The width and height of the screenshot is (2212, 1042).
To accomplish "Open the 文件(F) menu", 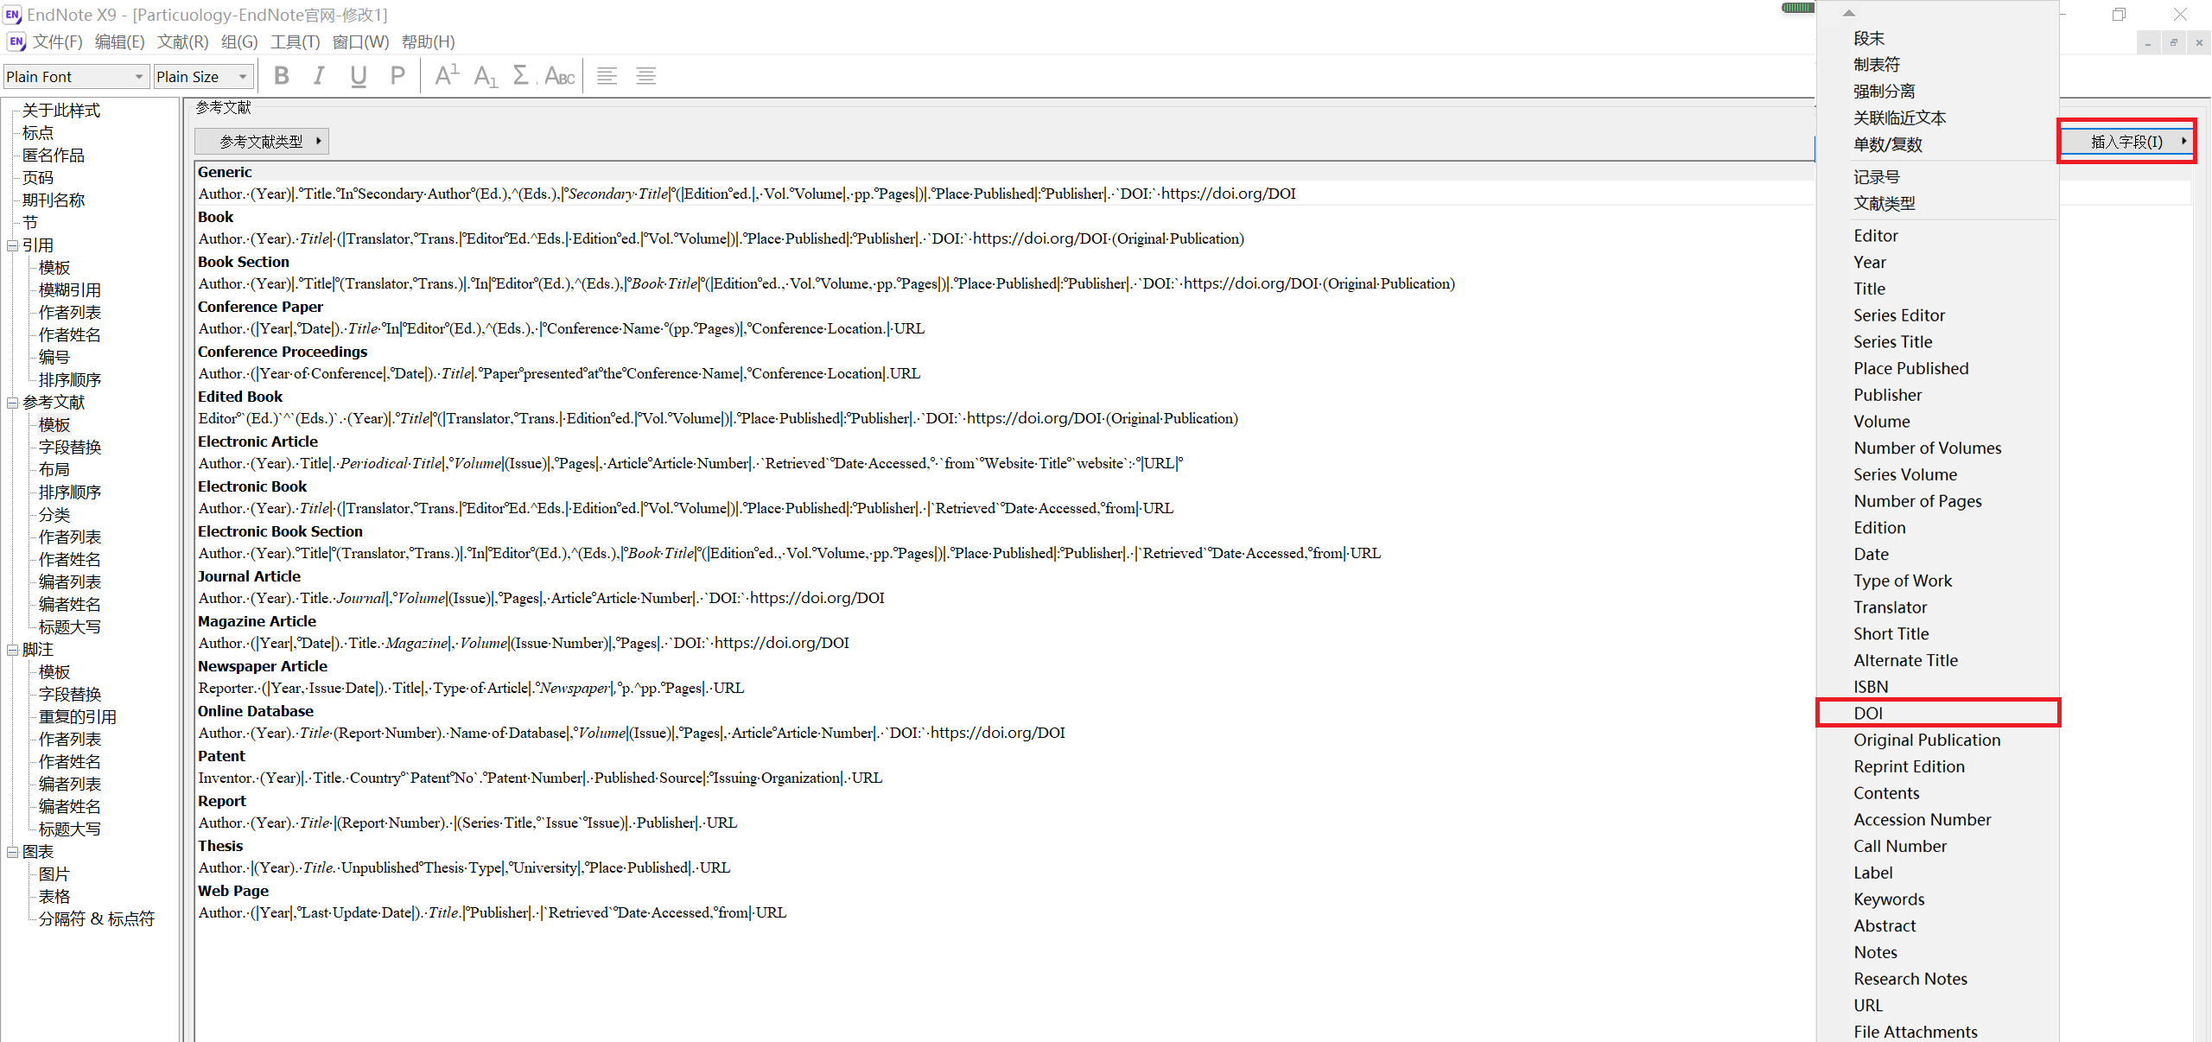I will (x=58, y=41).
